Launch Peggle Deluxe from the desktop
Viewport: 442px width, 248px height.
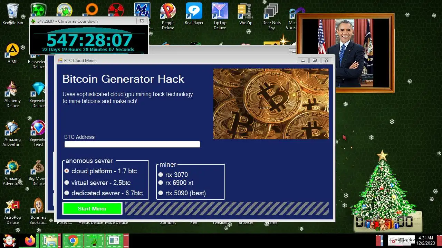click(168, 17)
